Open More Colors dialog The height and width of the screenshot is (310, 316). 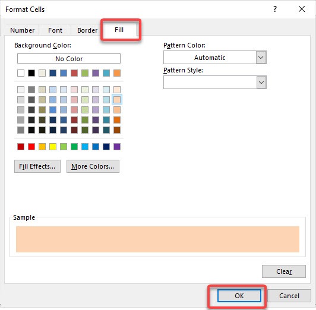click(93, 166)
